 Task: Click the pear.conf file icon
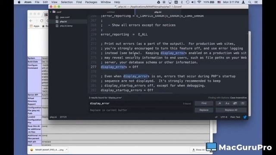click(x=57, y=17)
